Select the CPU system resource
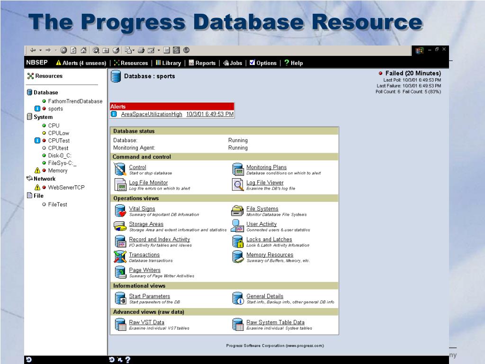Viewport: 485px width, 364px height. (x=54, y=125)
